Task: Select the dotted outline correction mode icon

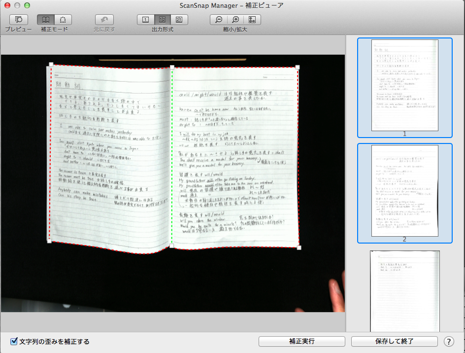Action: pos(63,20)
